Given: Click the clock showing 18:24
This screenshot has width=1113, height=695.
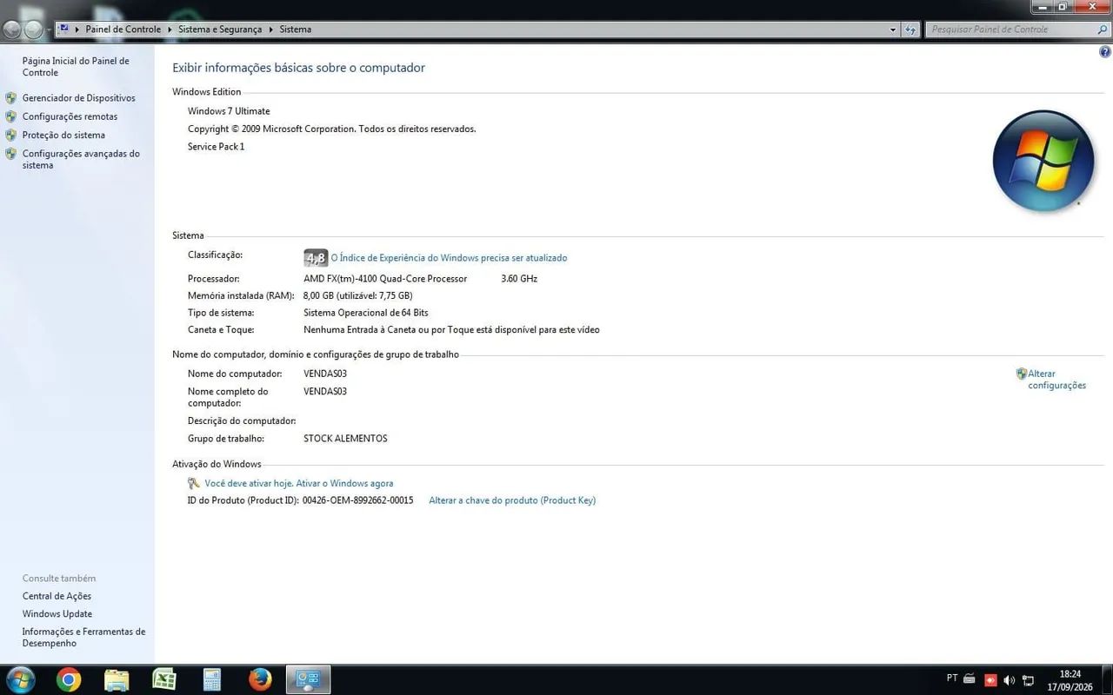Looking at the screenshot, I should pyautogui.click(x=1070, y=674).
